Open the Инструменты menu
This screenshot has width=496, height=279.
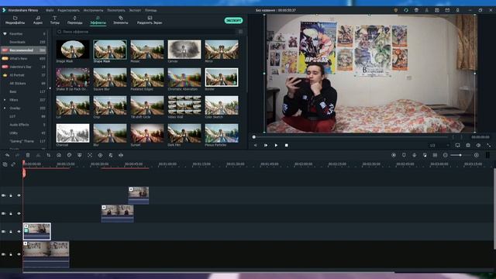(93, 10)
